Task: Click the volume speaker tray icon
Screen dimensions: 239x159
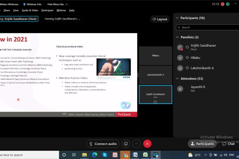Action: coord(225,155)
